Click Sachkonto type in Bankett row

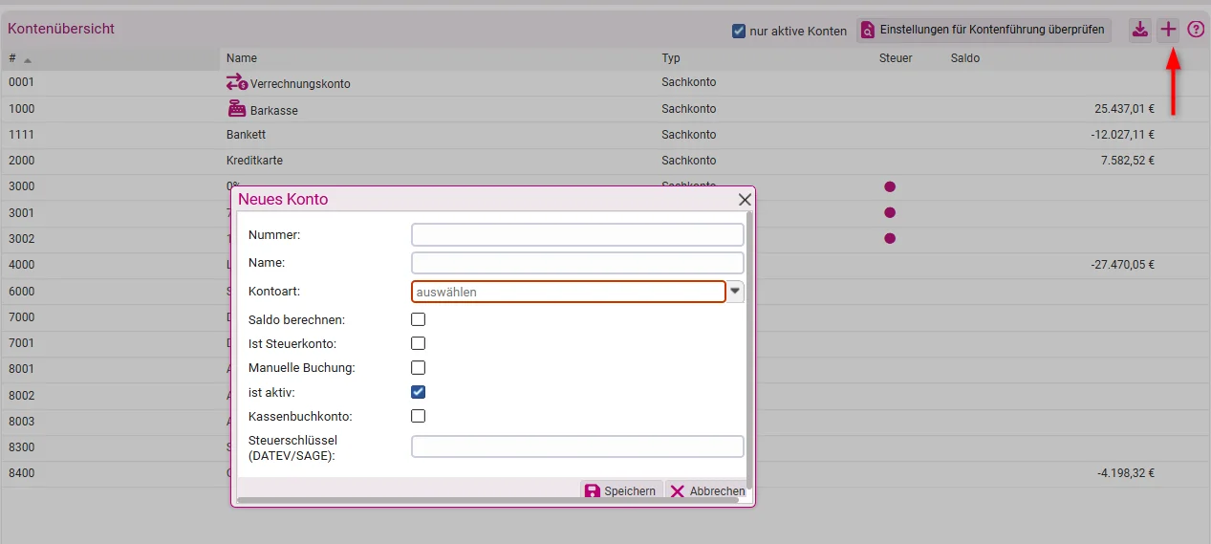point(688,135)
